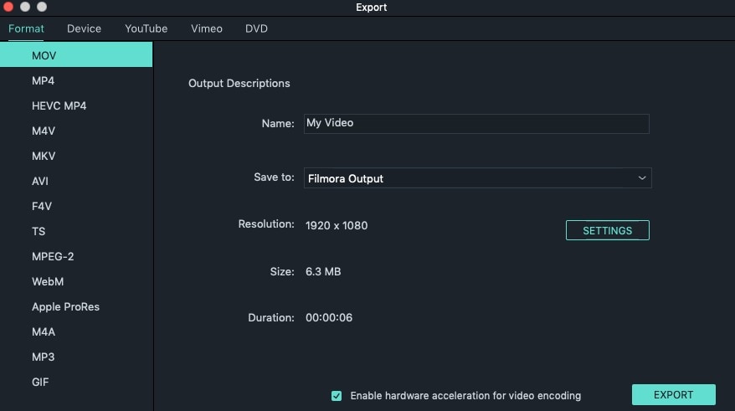The image size is (735, 411).
Task: Open resolution SETTINGS
Action: [607, 230]
